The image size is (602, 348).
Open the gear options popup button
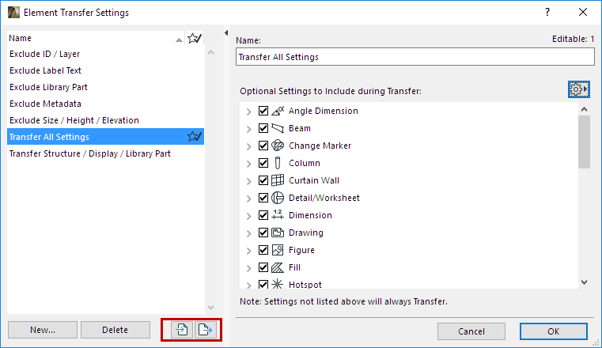pyautogui.click(x=579, y=90)
